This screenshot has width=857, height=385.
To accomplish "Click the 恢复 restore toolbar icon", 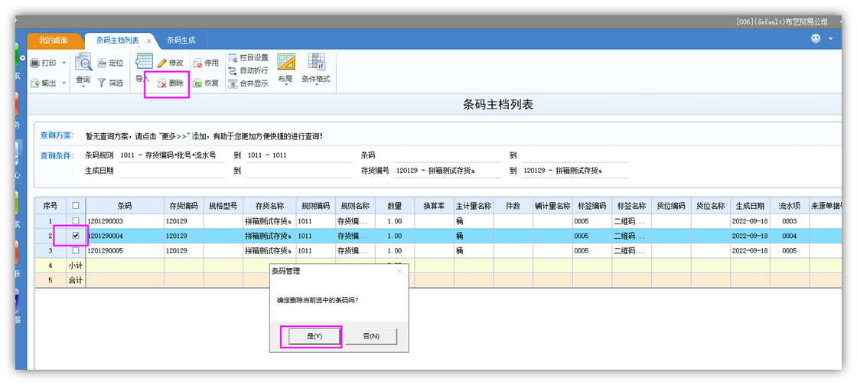I will [x=197, y=83].
